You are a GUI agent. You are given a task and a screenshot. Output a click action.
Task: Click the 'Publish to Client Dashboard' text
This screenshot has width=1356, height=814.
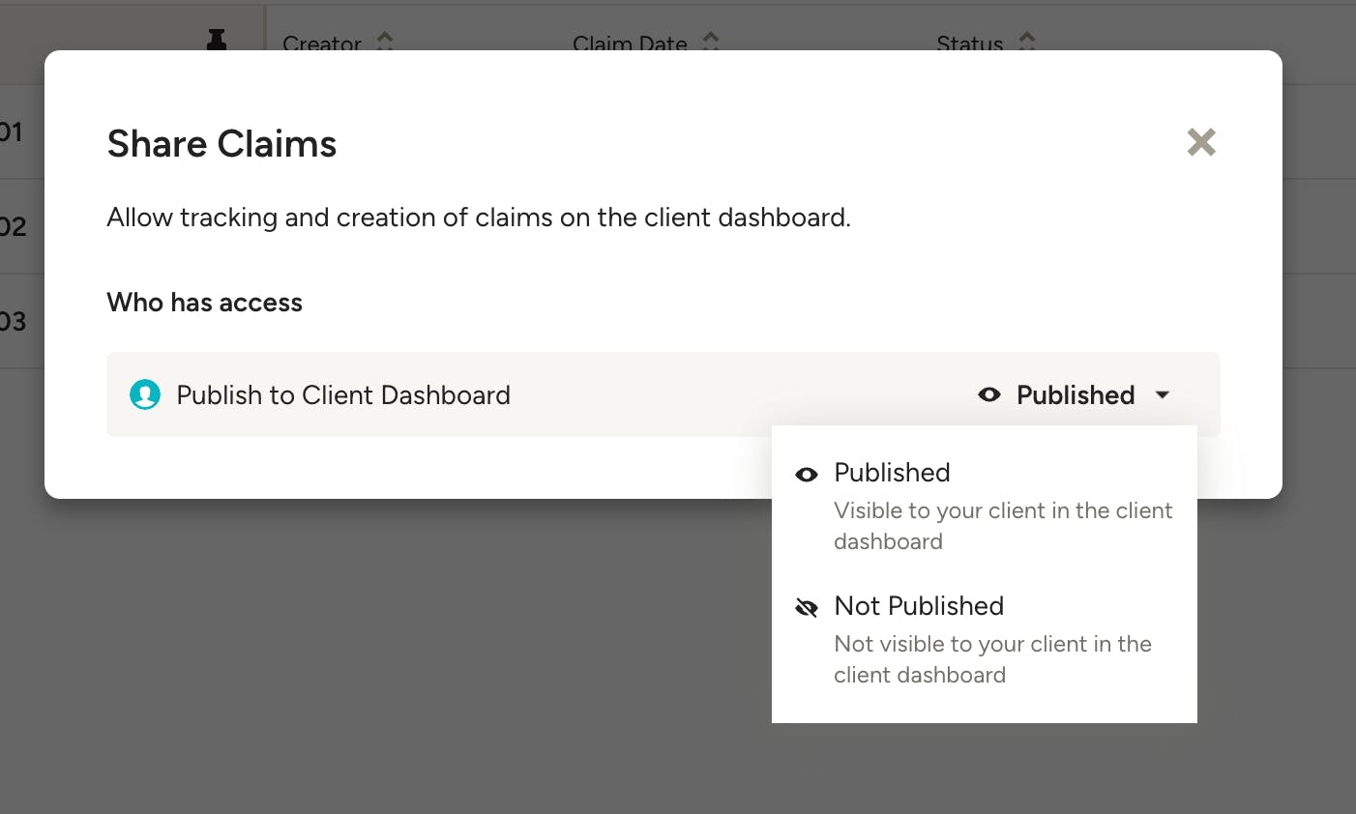(x=343, y=395)
